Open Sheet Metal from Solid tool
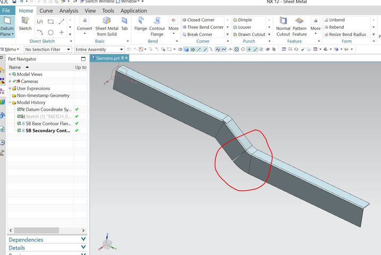This screenshot has height=255, width=381. (107, 23)
